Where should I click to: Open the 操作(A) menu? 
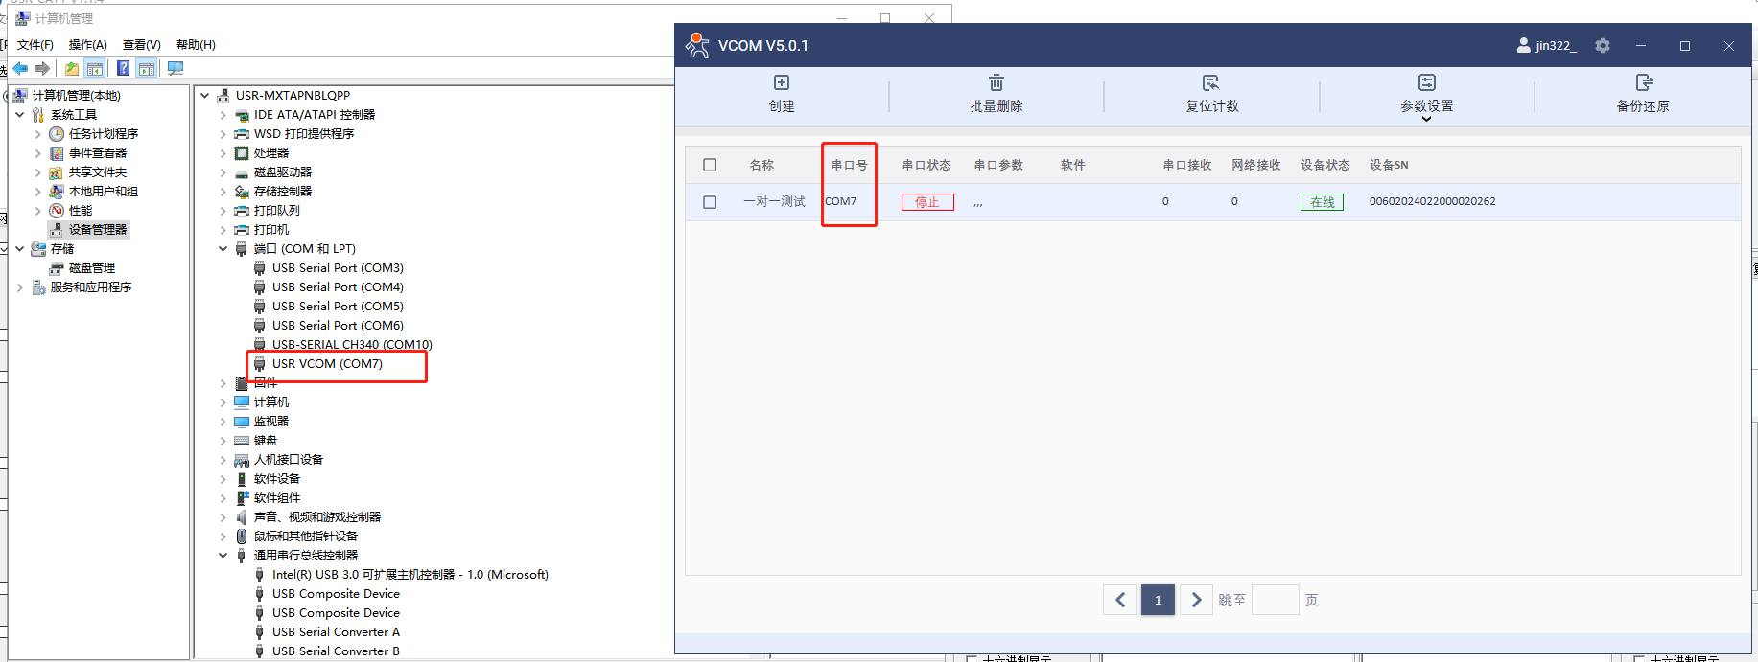(87, 44)
